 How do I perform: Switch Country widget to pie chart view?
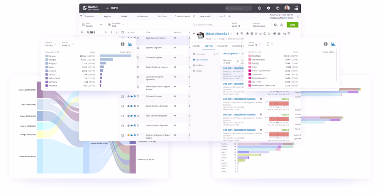[123, 44]
